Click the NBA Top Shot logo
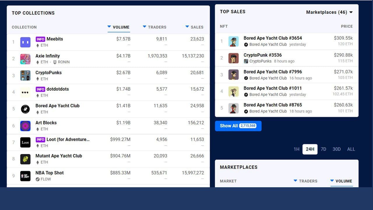The image size is (373, 210). pos(25,176)
